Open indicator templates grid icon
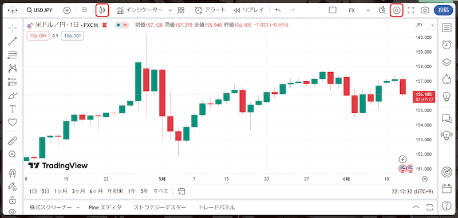The height and width of the screenshot is (218, 458). pos(181,10)
